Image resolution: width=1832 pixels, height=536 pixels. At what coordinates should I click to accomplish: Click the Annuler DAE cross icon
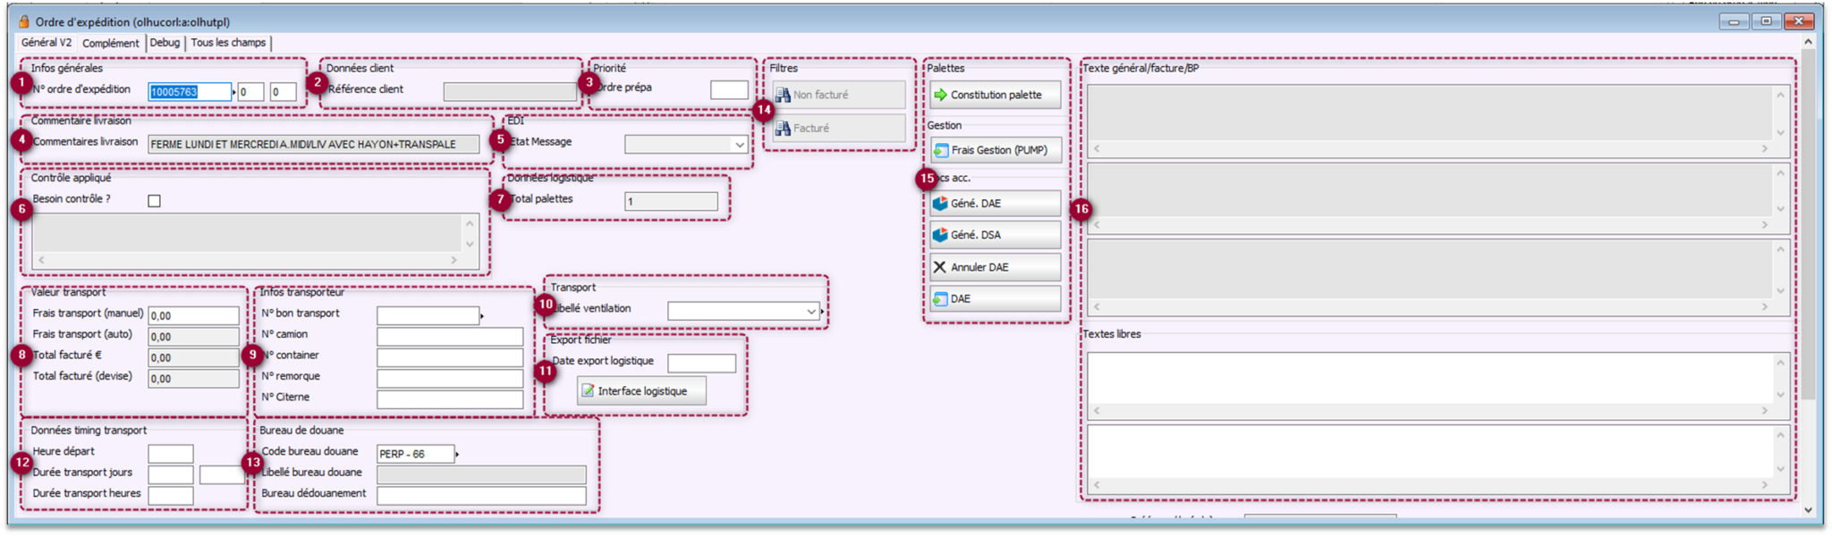pyautogui.click(x=940, y=267)
